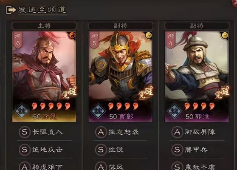The height and width of the screenshot is (170, 237).
Task: Open 徐晃 general card portrait
Action: coord(44,76)
